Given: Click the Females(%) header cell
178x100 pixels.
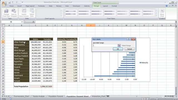Looking at the screenshot, I should [x=72, y=39].
